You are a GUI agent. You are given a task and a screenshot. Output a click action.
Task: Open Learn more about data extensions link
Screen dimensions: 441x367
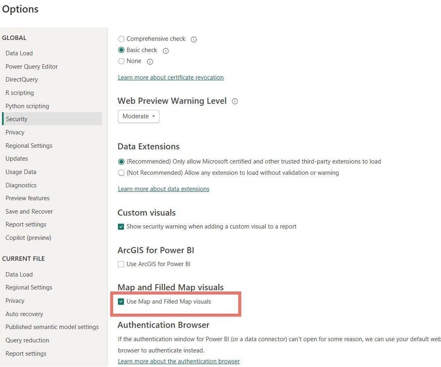164,189
